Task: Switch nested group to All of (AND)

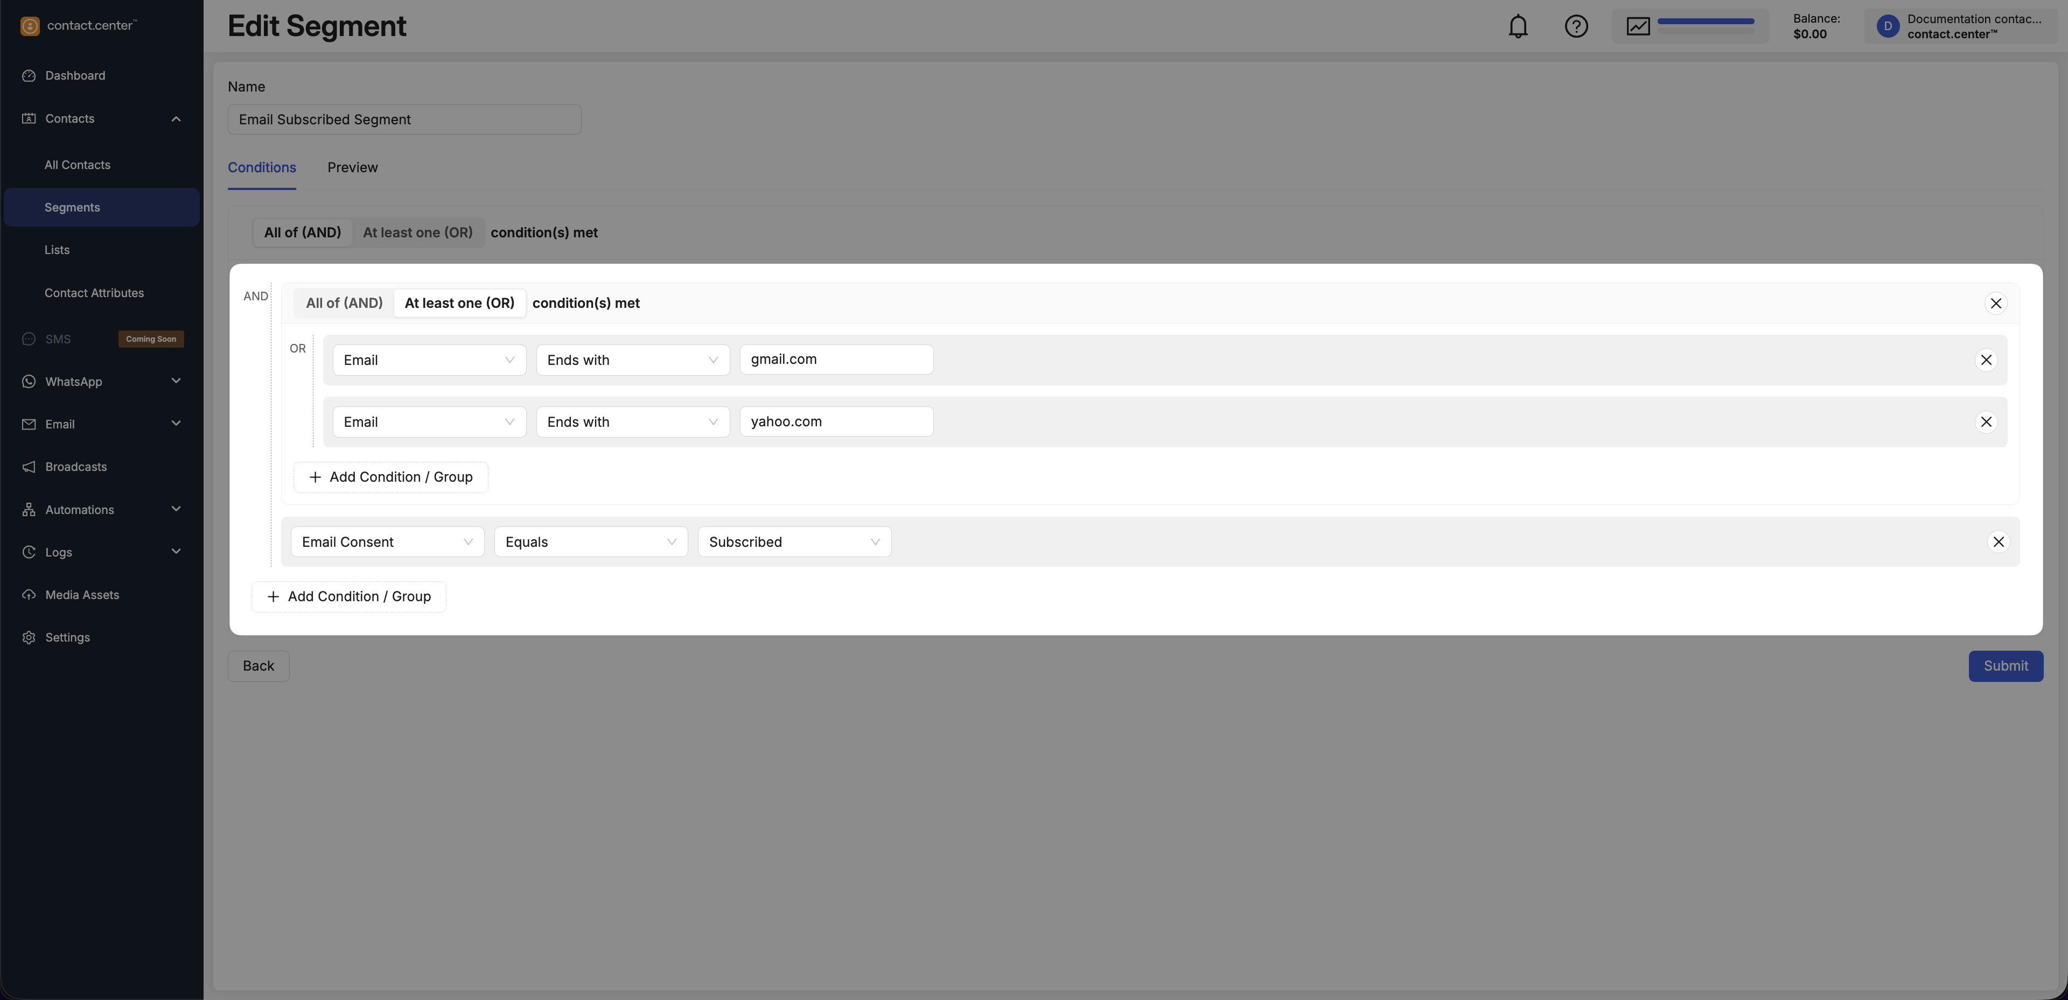Action: (x=344, y=304)
